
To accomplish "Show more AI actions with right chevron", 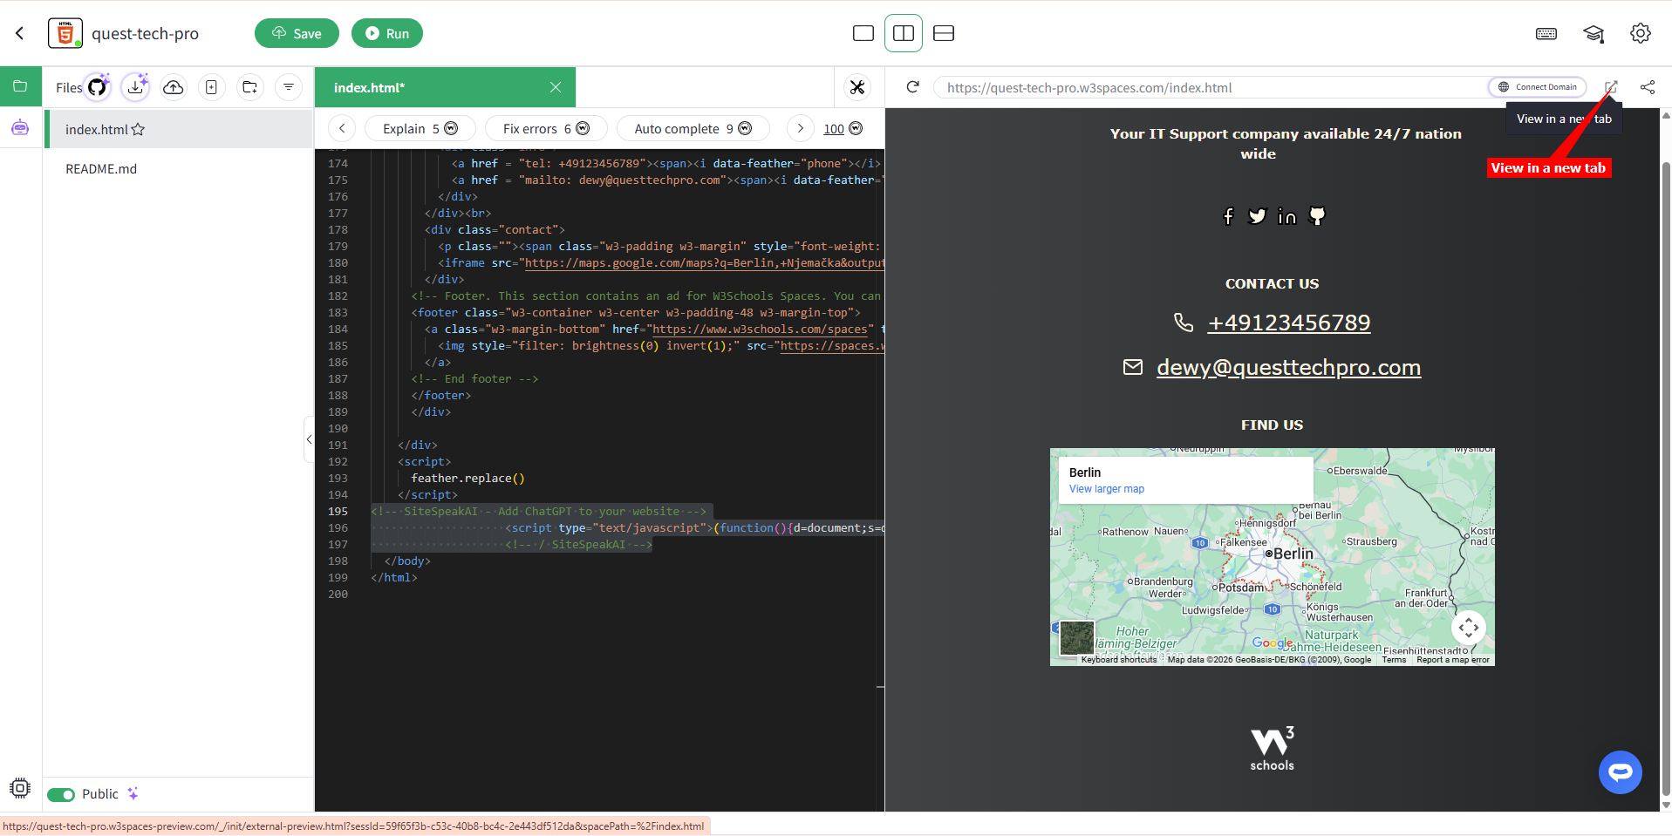I will [x=800, y=128].
